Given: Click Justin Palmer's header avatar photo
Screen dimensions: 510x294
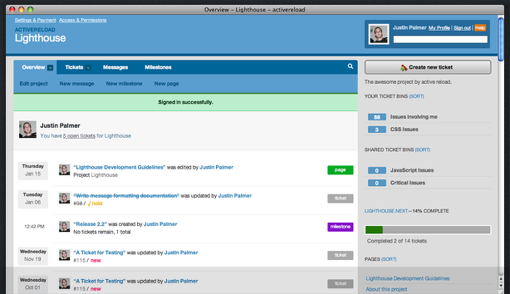Looking at the screenshot, I should tap(378, 34).
